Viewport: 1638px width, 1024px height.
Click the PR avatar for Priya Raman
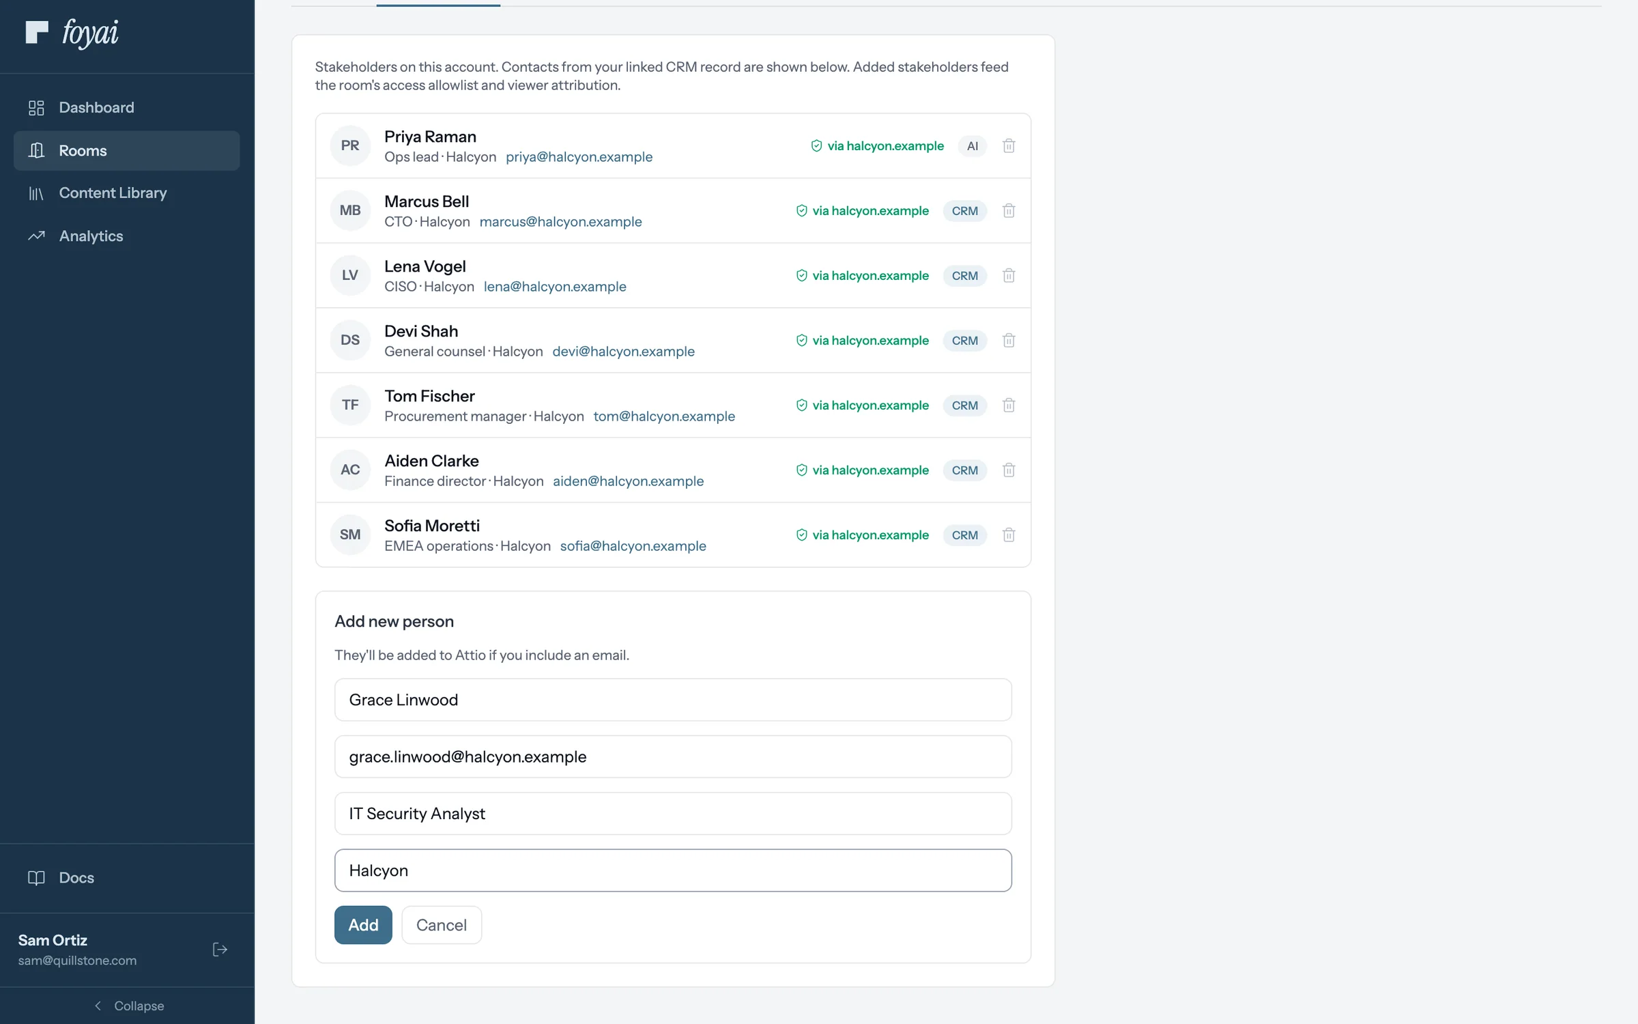350,145
